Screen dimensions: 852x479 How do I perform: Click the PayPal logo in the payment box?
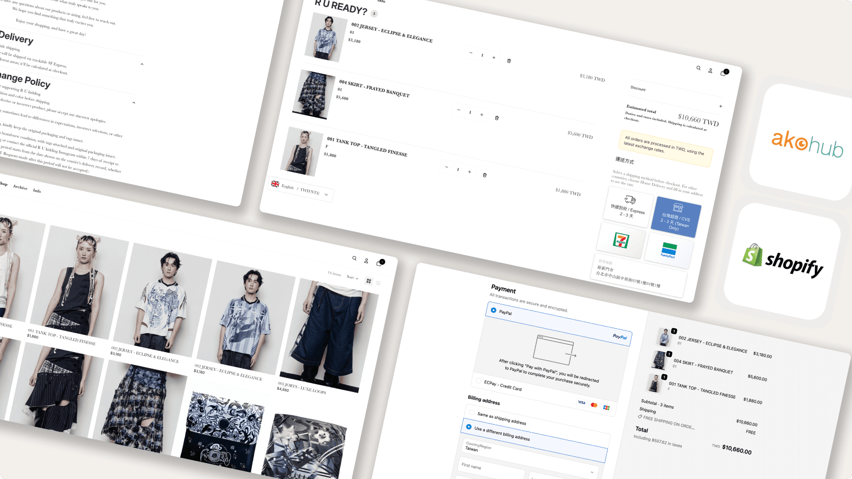pos(620,337)
